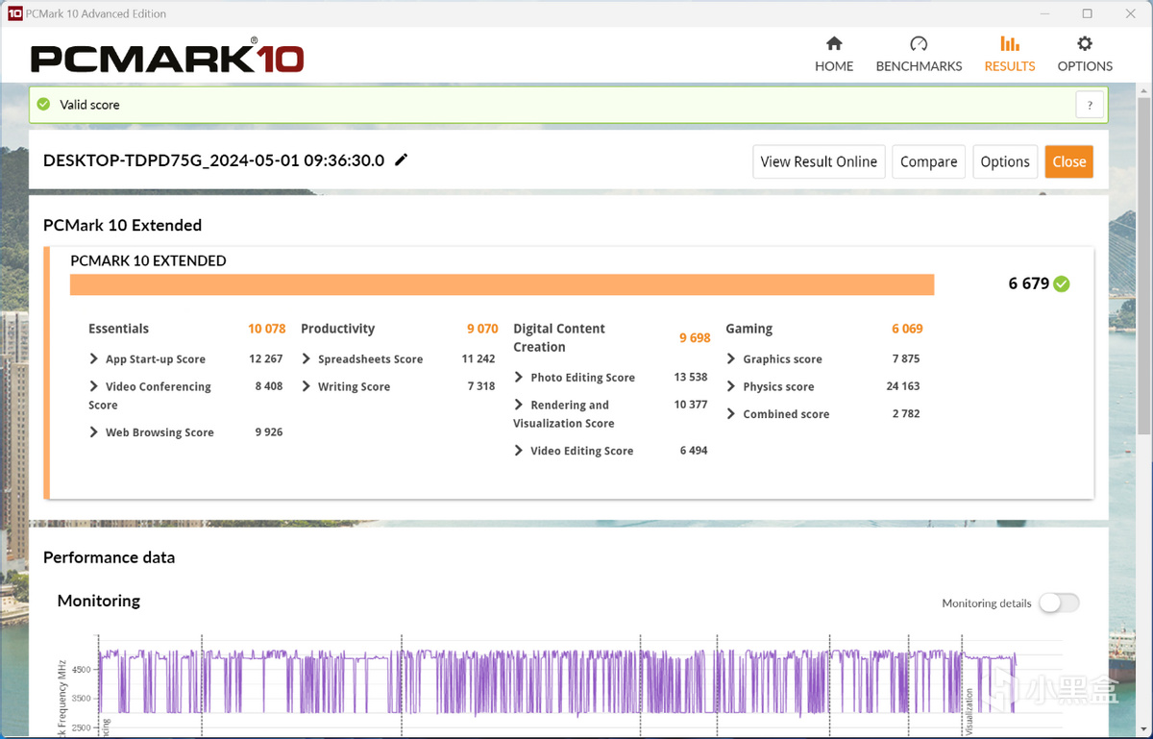The width and height of the screenshot is (1153, 739).
Task: Open the HOME section
Action: 834,55
